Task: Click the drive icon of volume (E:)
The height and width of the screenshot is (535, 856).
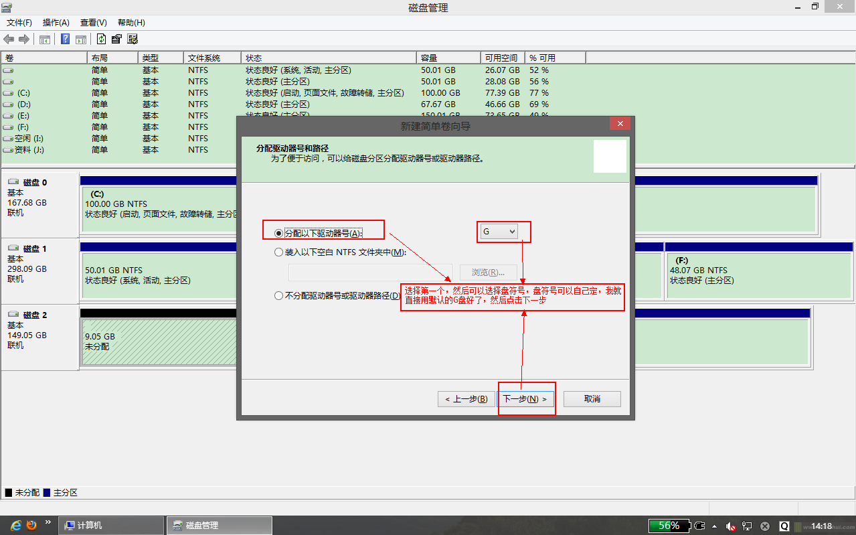Action: point(8,116)
